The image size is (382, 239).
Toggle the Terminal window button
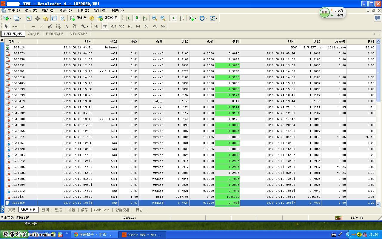click(x=54, y=18)
